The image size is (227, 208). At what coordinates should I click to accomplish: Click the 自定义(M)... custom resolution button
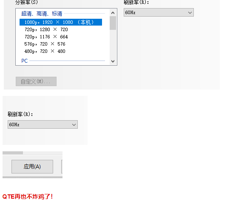click(x=36, y=81)
